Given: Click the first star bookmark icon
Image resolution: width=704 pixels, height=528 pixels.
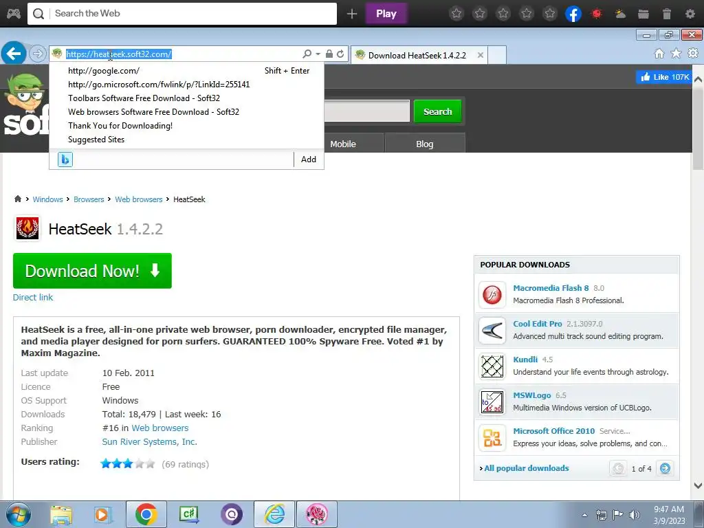Looking at the screenshot, I should (x=456, y=14).
